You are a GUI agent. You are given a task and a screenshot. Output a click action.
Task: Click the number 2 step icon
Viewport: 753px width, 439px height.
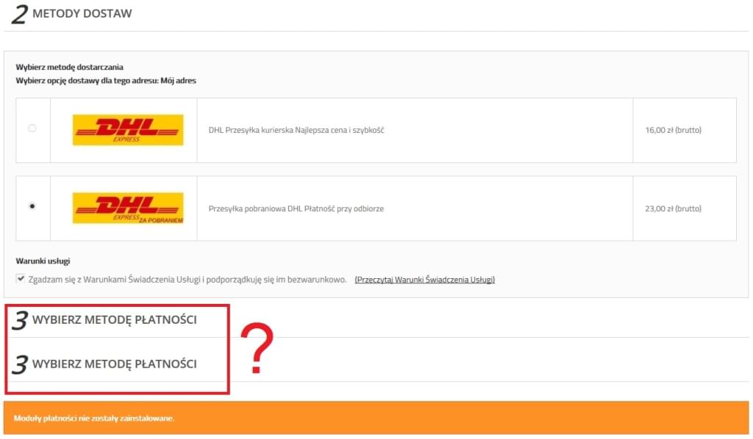point(19,15)
